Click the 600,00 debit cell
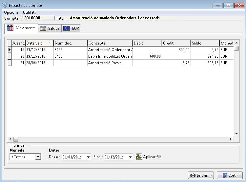 tap(147, 56)
